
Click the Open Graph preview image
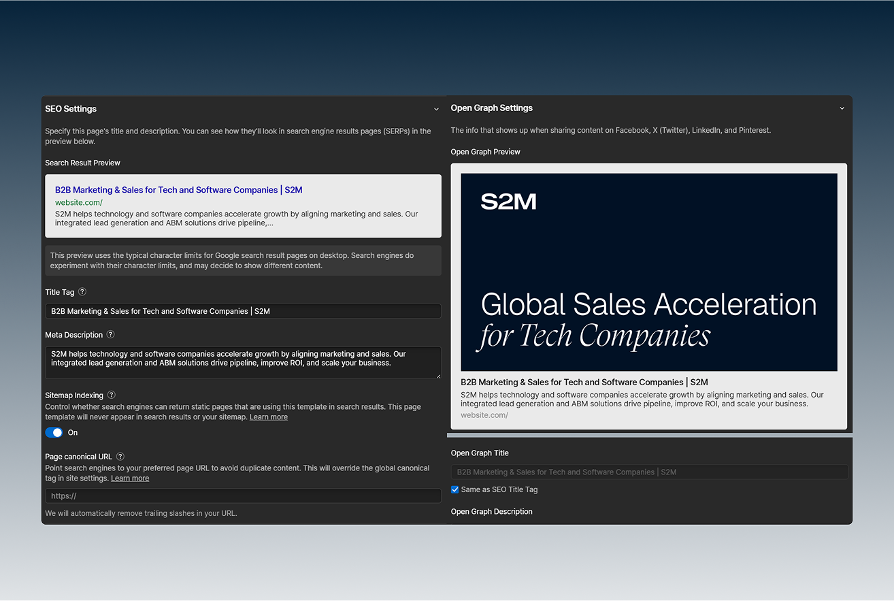click(649, 272)
